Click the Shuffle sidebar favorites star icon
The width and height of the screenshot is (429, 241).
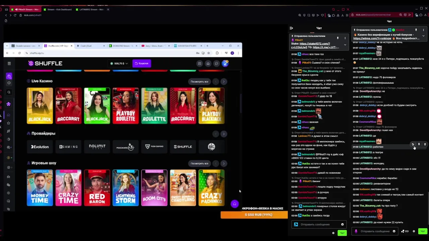[9, 123]
